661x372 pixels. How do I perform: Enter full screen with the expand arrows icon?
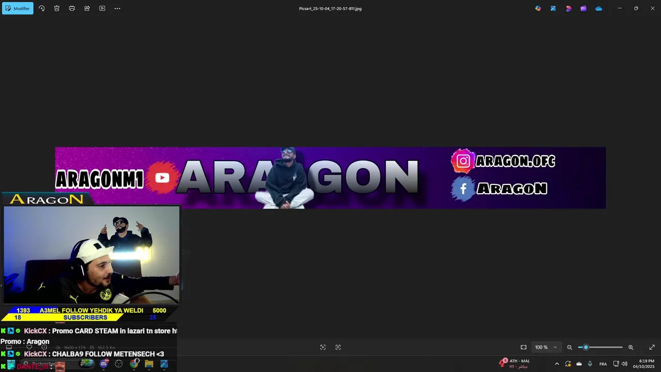coord(652,347)
